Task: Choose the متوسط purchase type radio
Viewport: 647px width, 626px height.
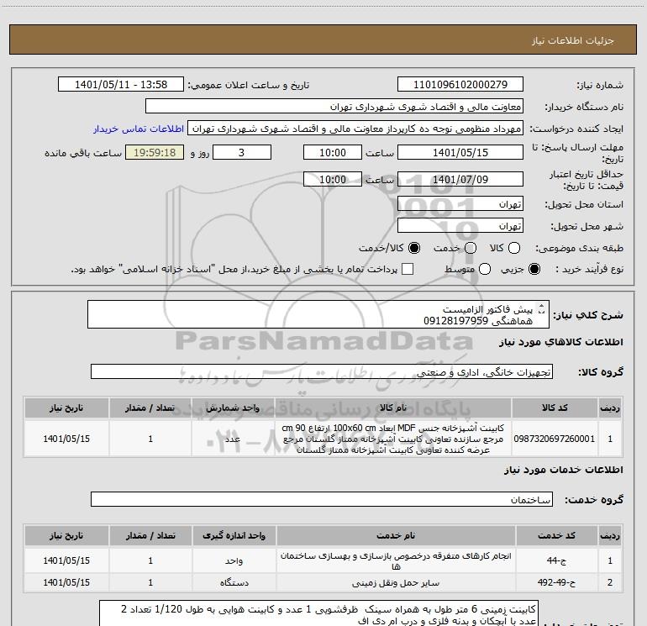Action: click(485, 270)
